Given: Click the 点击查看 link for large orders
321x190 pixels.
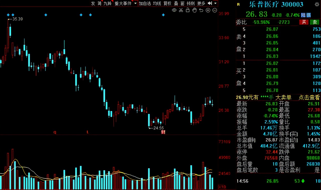Looking at the screenshot, I should coord(309,97).
